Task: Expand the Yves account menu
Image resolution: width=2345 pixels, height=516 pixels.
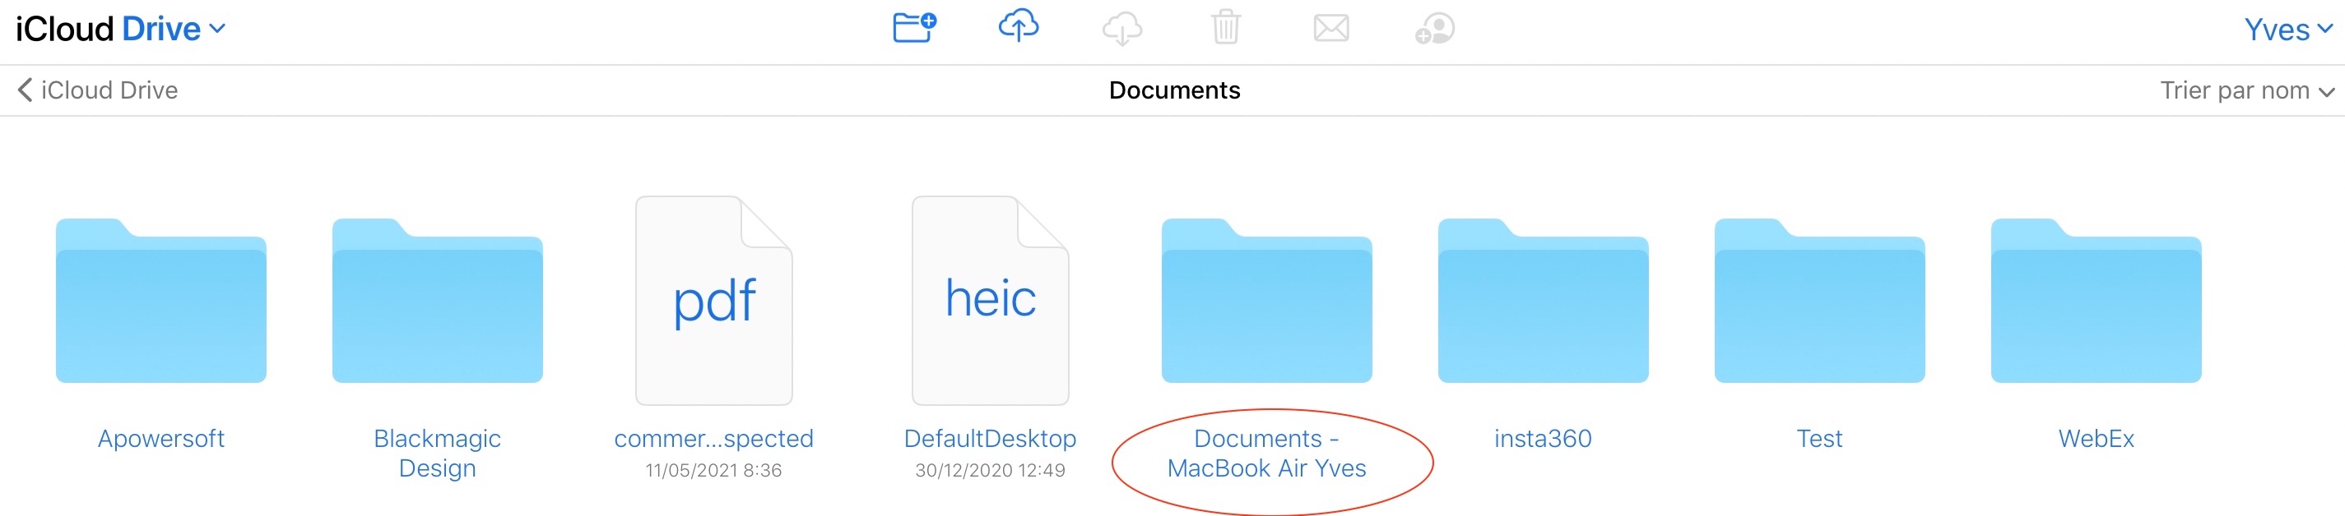Action: pos(2287,29)
